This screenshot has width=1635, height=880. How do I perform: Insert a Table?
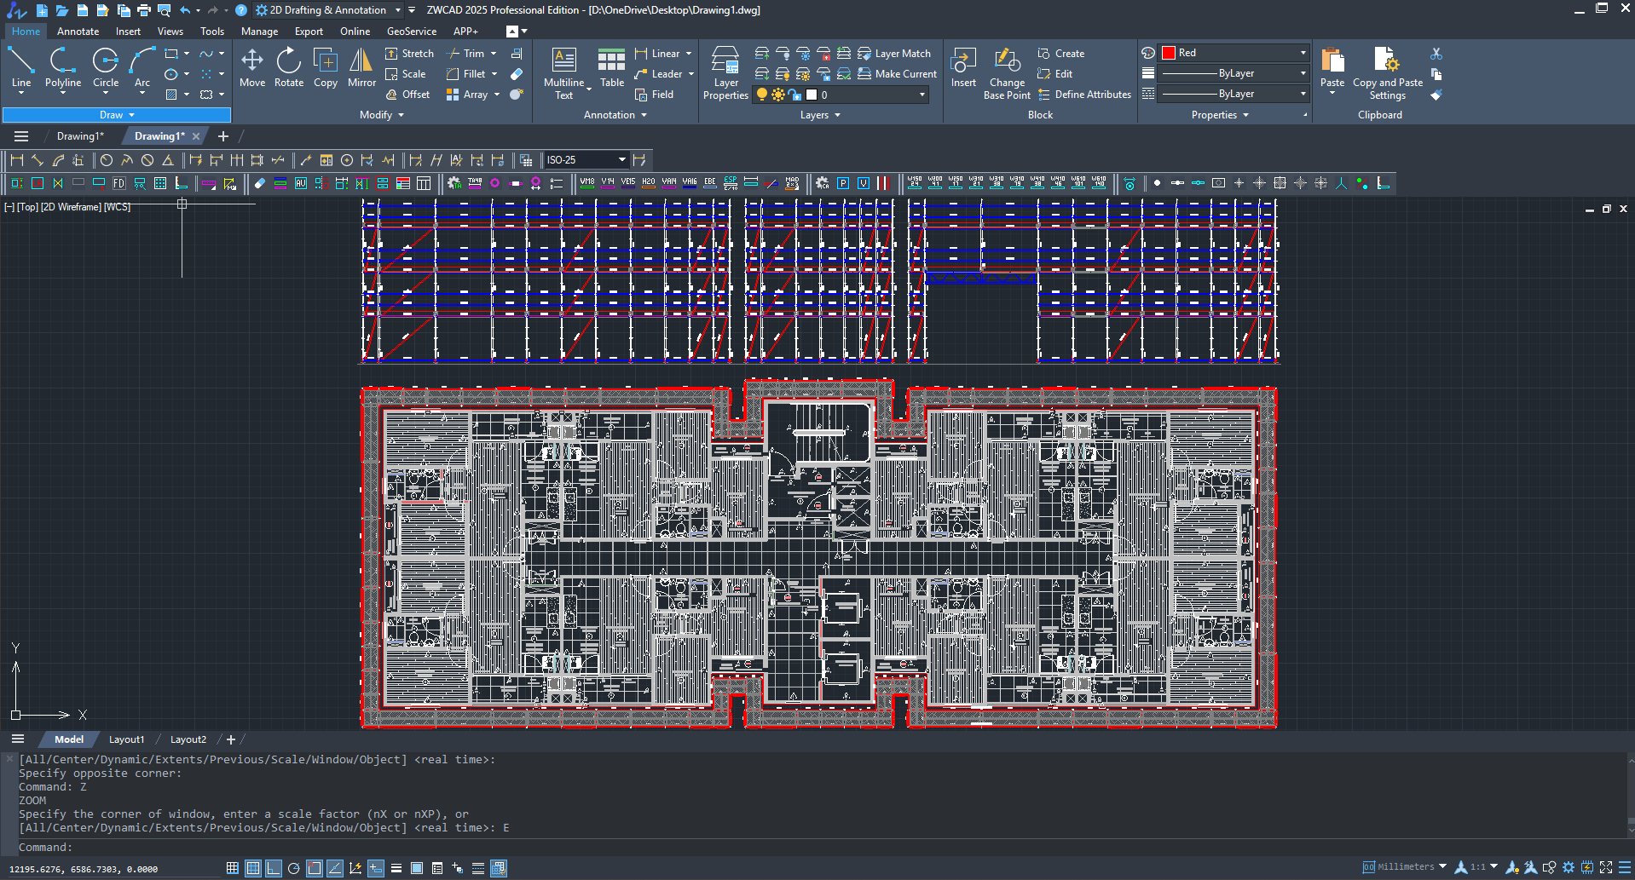point(612,68)
